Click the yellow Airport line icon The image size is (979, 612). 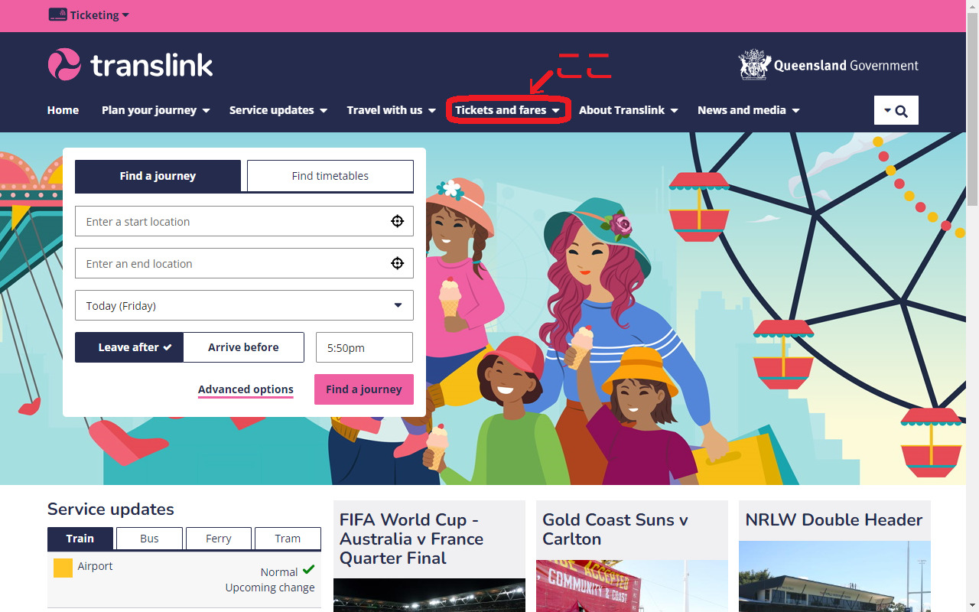click(63, 568)
